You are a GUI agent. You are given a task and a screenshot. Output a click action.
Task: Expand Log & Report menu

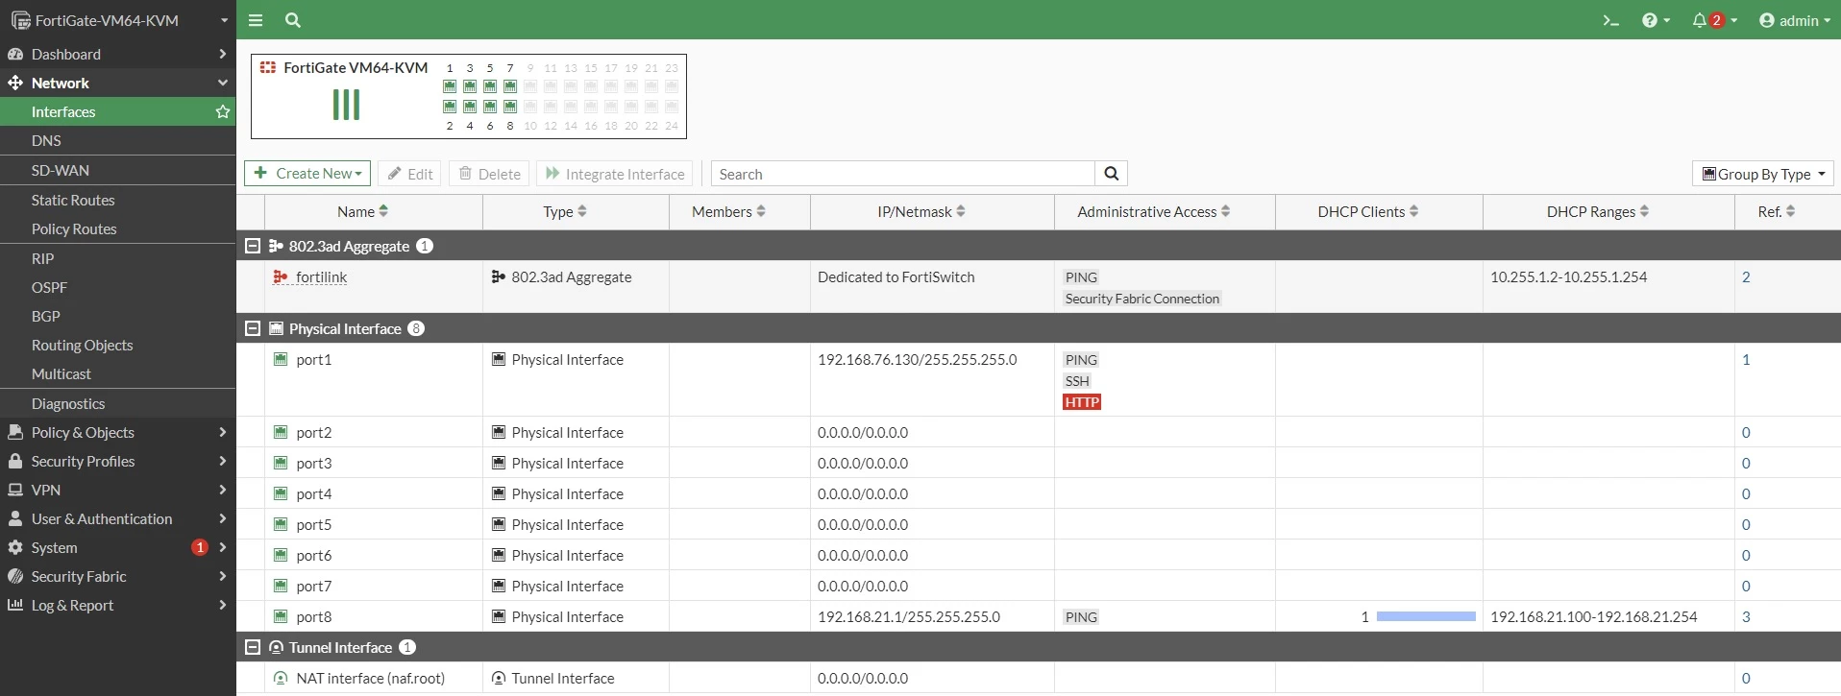tap(118, 605)
